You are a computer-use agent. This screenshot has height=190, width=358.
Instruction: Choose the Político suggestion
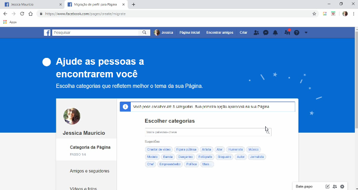pos(191,164)
